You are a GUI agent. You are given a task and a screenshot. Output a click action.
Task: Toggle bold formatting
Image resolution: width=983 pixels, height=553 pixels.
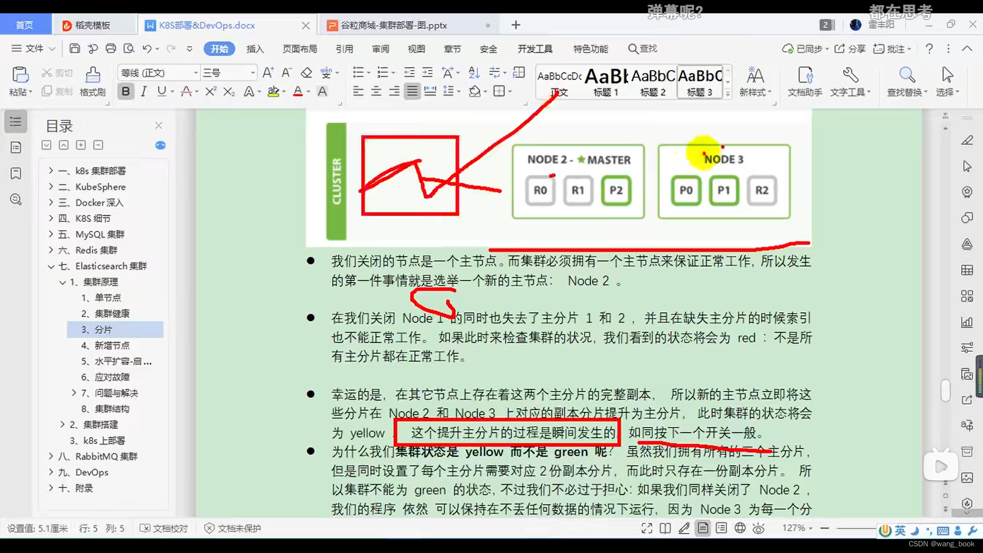[125, 91]
